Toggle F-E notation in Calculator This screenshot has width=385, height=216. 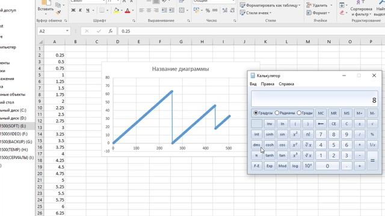coord(257,166)
